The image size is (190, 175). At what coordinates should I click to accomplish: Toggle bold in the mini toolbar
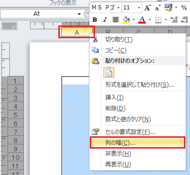tap(95, 20)
